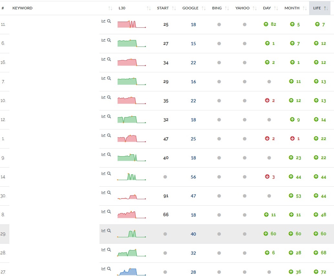The image size is (334, 276).
Task: Open the chart icon in row 27
Action: pos(103,269)
